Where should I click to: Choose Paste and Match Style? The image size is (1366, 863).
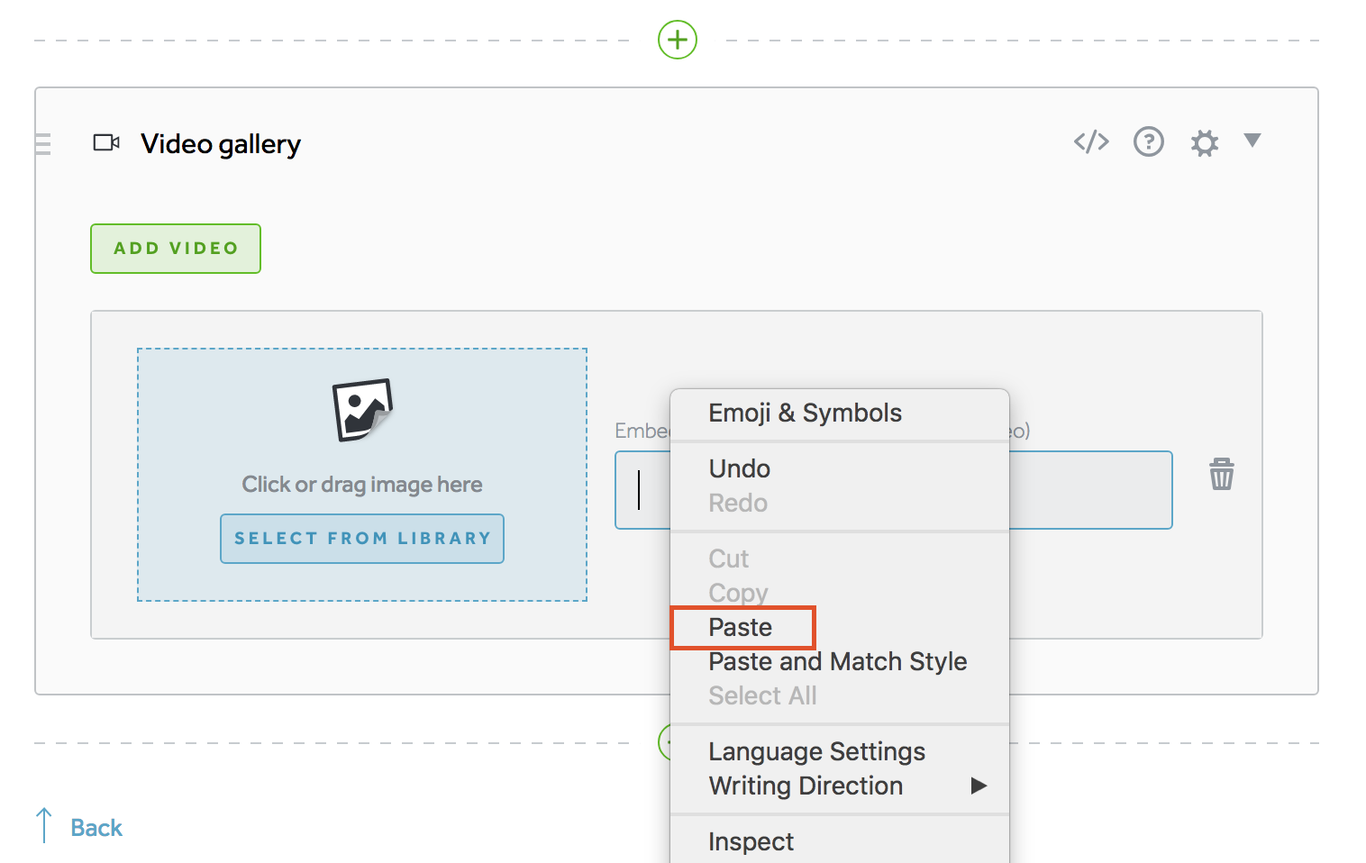pos(837,661)
